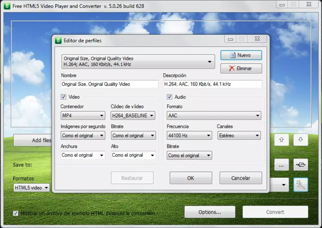Open the Contenedor MP4 dropdown
This screenshot has height=228, width=322.
[x=83, y=115]
